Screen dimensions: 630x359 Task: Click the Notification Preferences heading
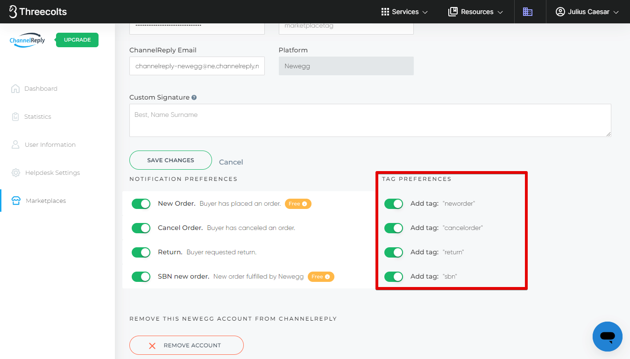click(183, 179)
